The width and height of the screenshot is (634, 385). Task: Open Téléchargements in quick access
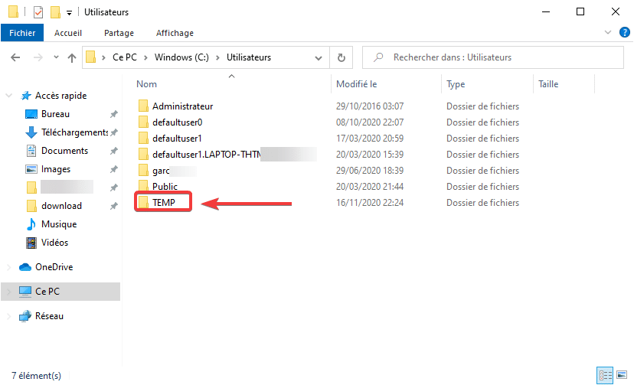pyautogui.click(x=74, y=132)
